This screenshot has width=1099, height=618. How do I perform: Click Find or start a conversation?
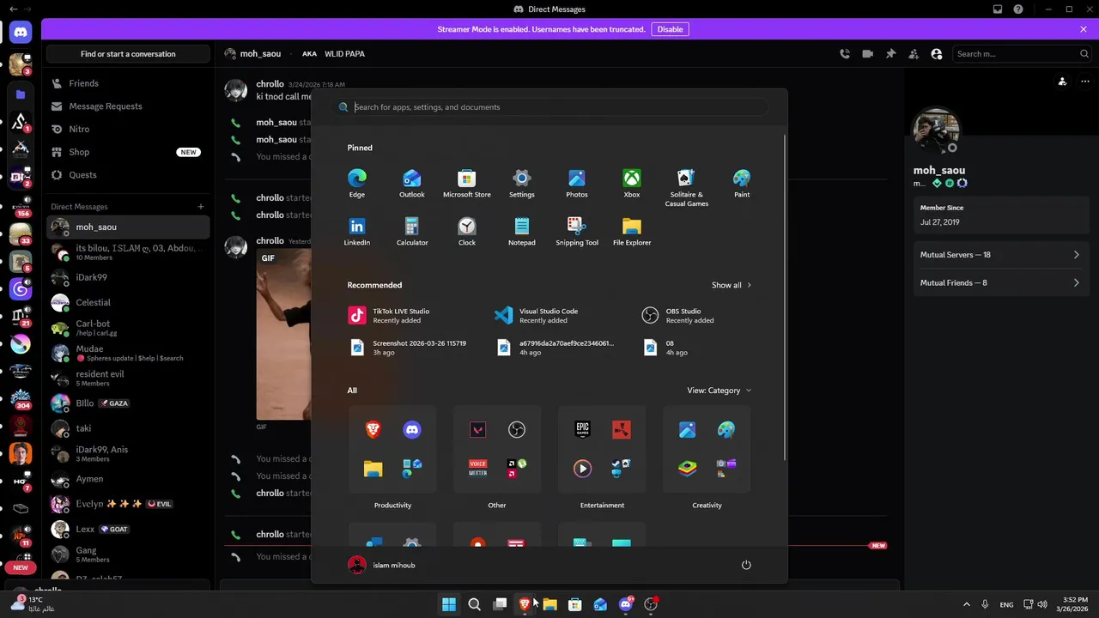(x=128, y=54)
